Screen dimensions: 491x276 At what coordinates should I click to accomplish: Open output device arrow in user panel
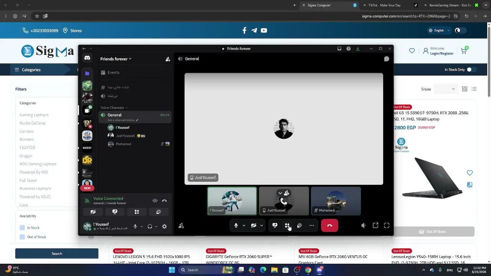coord(156,227)
